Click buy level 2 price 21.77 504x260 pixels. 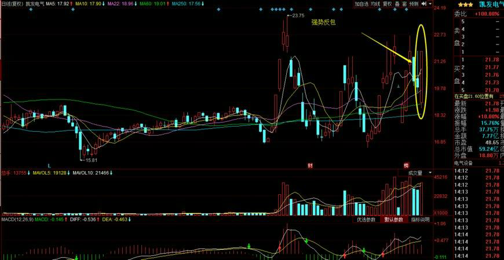pos(492,68)
